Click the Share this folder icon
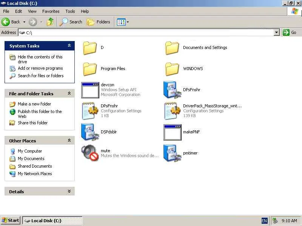The height and width of the screenshot is (226, 302). pos(12,123)
